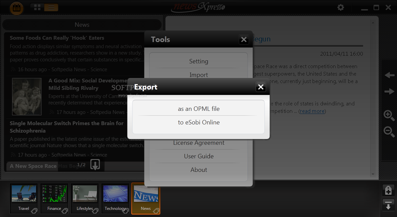Zoom out on article text

point(389,132)
